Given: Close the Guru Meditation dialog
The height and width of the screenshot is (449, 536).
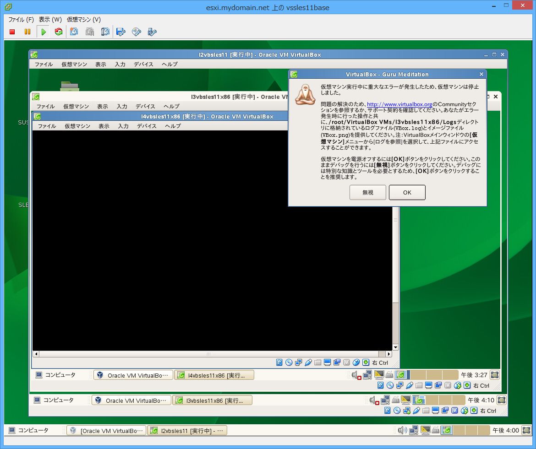Looking at the screenshot, I should click(x=481, y=74).
